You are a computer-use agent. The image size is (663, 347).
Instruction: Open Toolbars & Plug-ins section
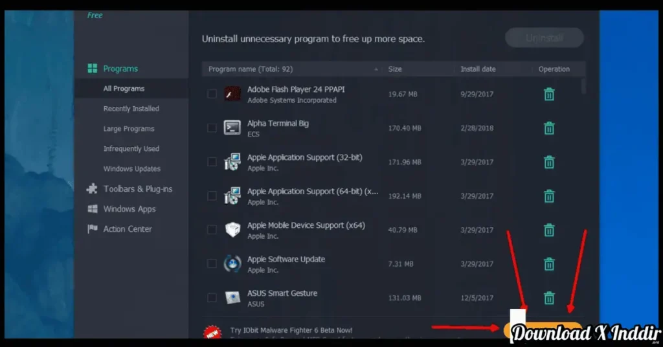pos(138,189)
